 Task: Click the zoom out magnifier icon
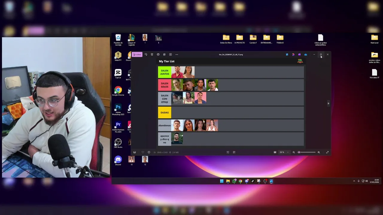pos(294,152)
